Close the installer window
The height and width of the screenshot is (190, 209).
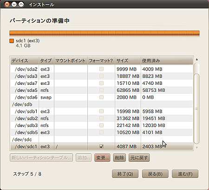point(7,4)
